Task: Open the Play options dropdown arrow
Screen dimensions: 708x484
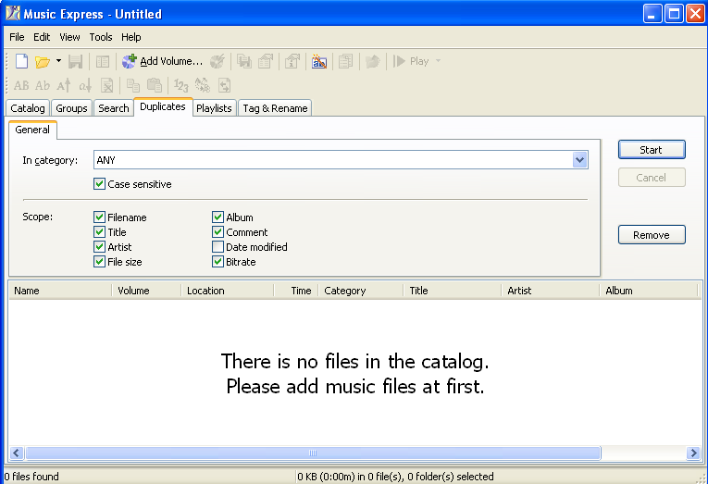Action: tap(438, 60)
